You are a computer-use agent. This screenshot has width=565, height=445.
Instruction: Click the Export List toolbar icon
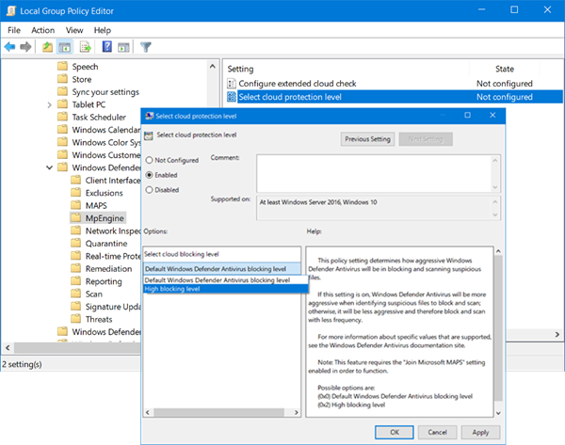[88, 46]
